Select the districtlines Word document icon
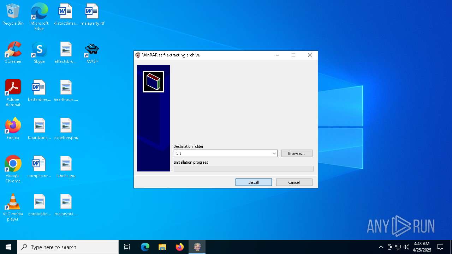Viewport: 452px width, 254px height. [x=66, y=15]
